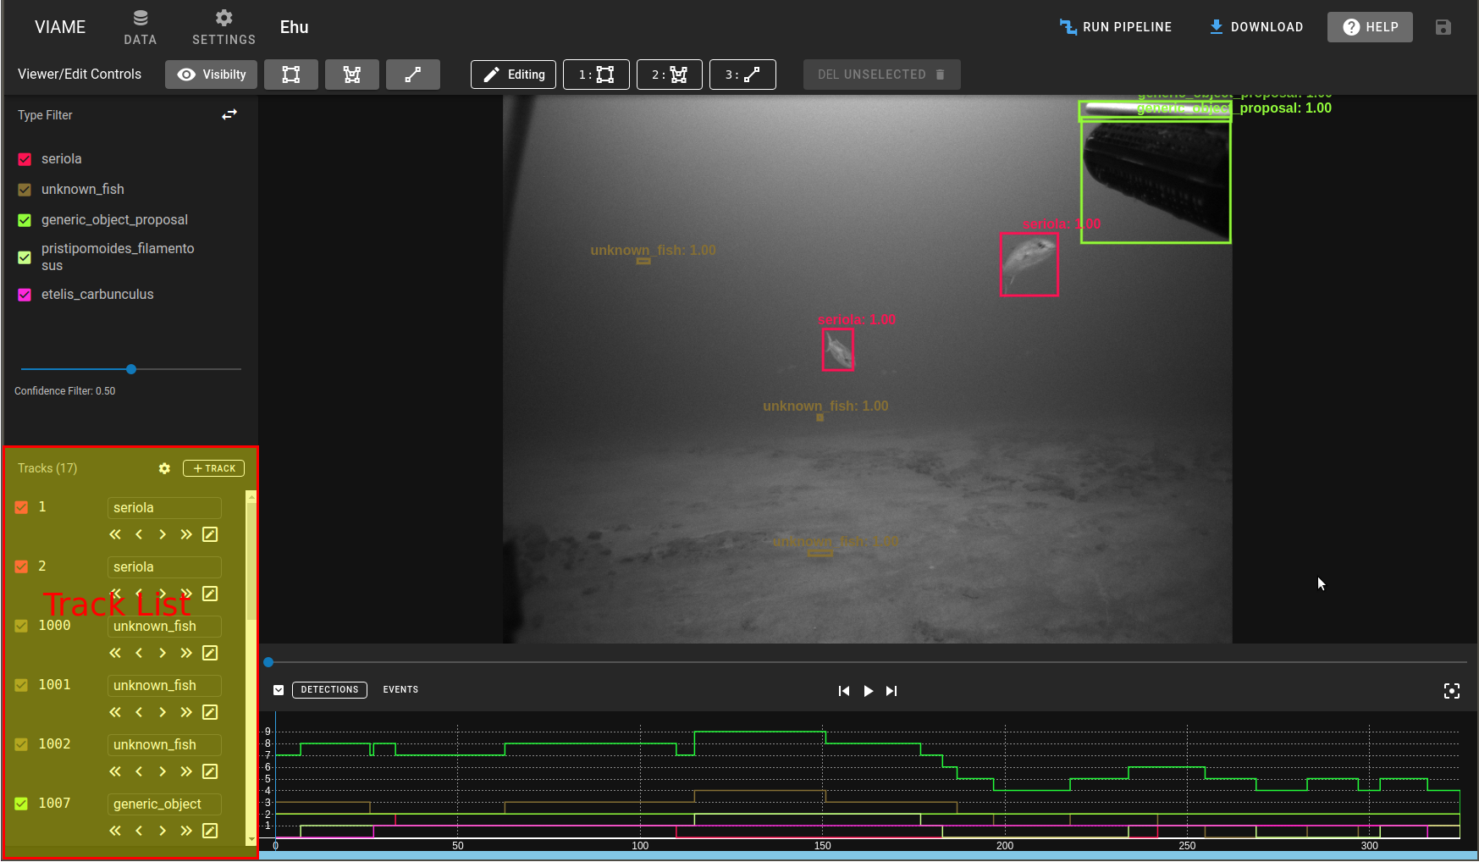The width and height of the screenshot is (1479, 862).
Task: Uncheck the unknown_fish type filter
Action: pos(25,190)
